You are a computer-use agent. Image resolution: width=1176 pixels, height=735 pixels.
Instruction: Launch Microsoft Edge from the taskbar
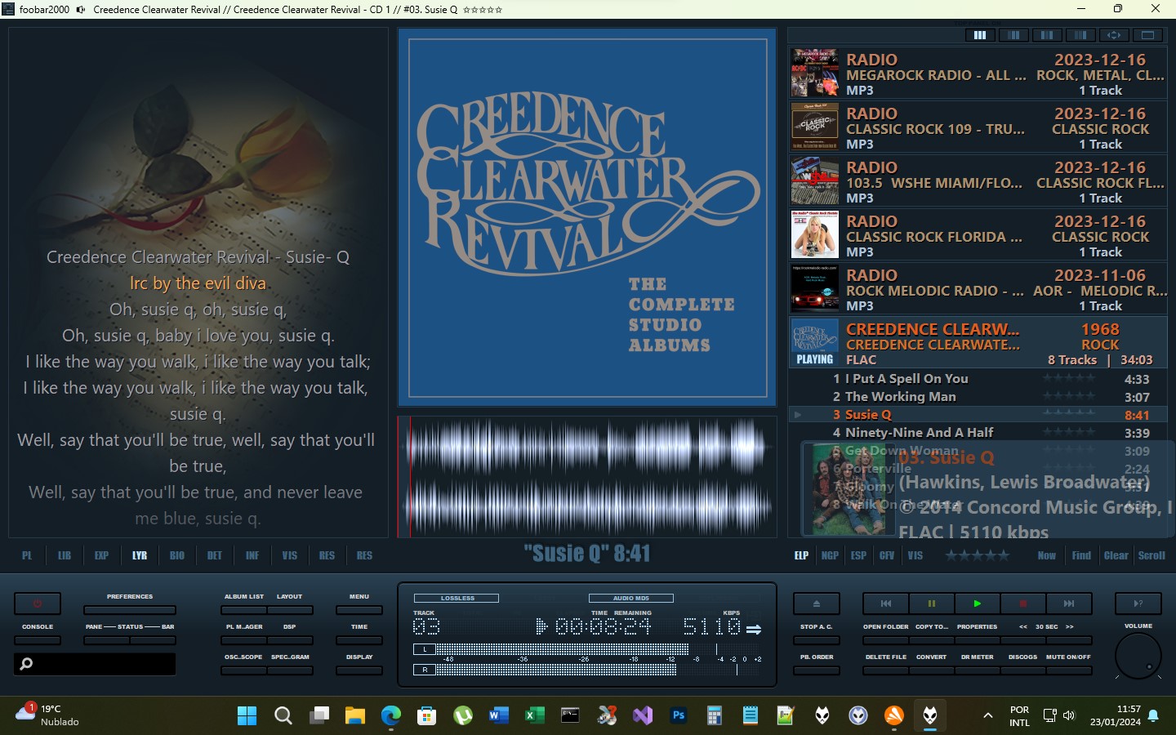coord(390,716)
